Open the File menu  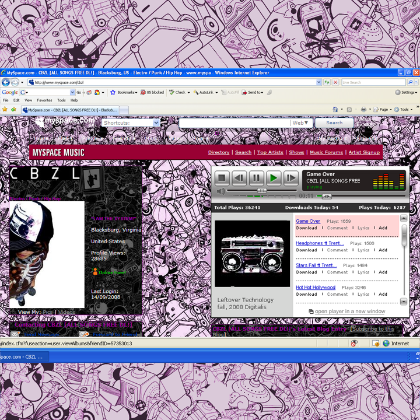[6, 100]
